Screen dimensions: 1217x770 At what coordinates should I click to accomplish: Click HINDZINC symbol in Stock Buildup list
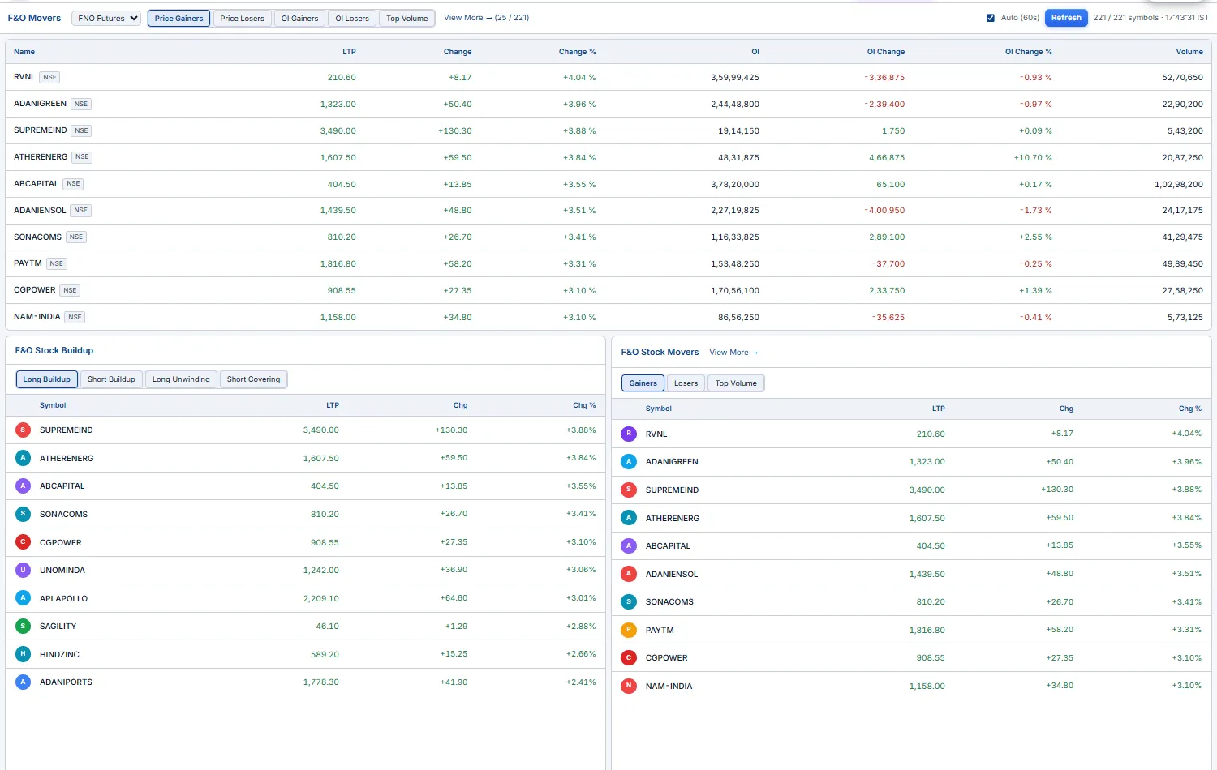pyautogui.click(x=59, y=655)
